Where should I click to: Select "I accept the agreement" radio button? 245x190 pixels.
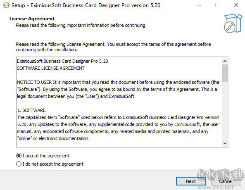(19, 156)
